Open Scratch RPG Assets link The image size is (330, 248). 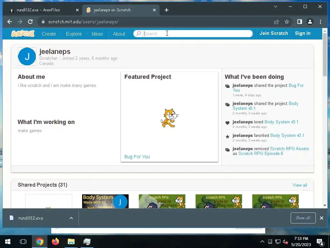point(289,149)
